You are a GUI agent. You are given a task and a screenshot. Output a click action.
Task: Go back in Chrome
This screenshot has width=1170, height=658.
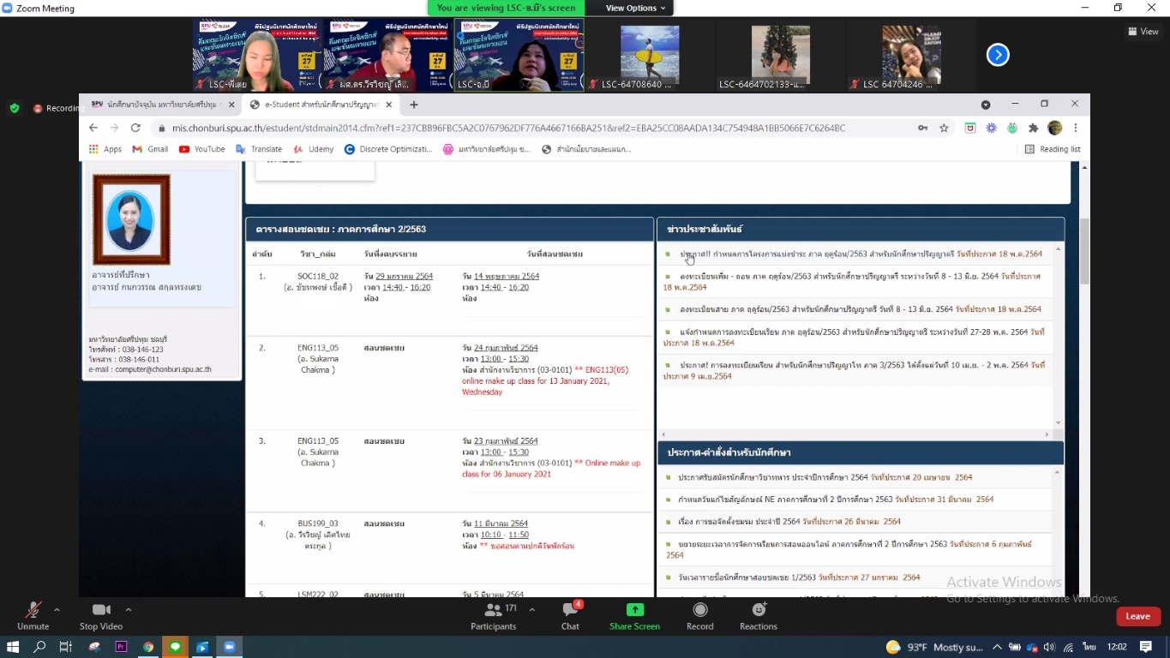(x=93, y=128)
